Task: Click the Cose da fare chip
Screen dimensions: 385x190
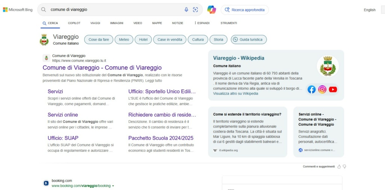Action: pyautogui.click(x=99, y=39)
